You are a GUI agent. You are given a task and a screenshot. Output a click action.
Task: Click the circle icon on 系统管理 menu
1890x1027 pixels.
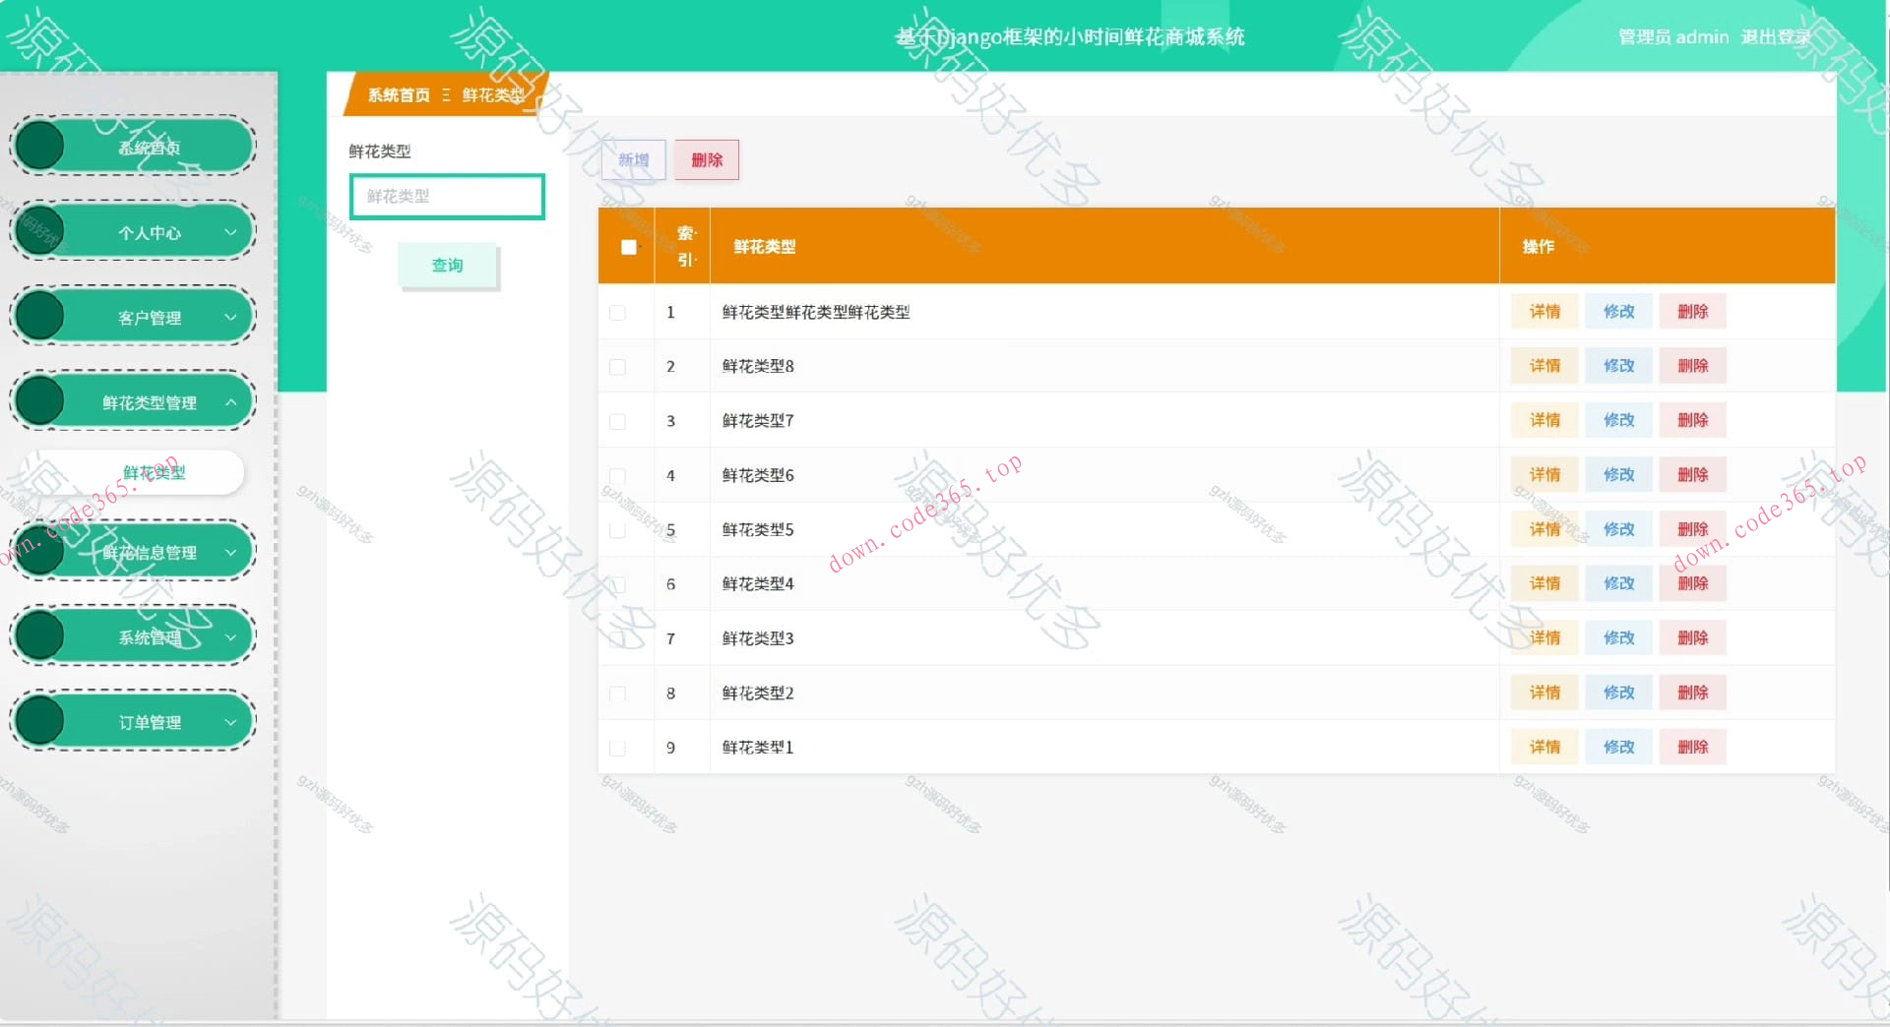tap(39, 635)
